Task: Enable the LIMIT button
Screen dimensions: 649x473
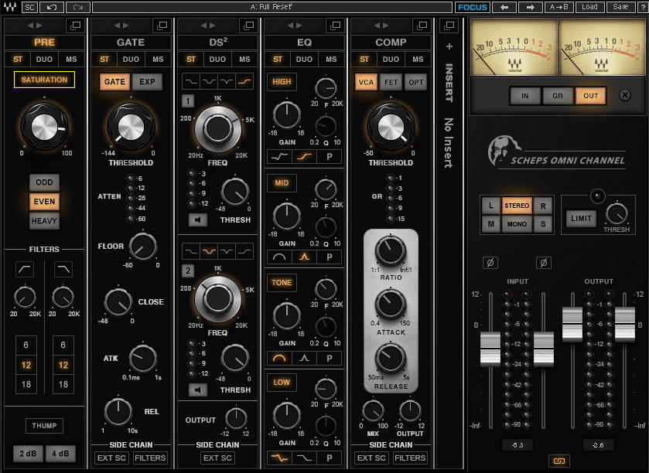Action: [581, 218]
